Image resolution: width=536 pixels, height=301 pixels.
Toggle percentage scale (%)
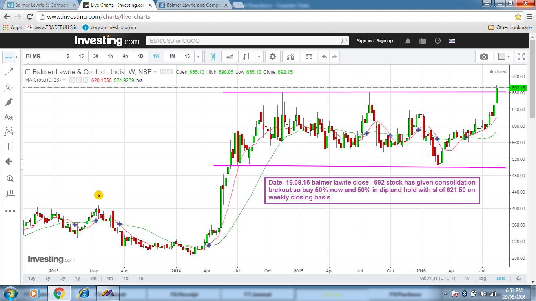click(467, 278)
